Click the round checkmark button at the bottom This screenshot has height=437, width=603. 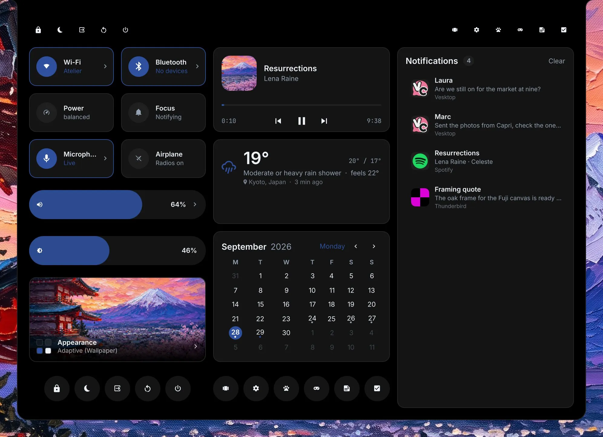[377, 389]
